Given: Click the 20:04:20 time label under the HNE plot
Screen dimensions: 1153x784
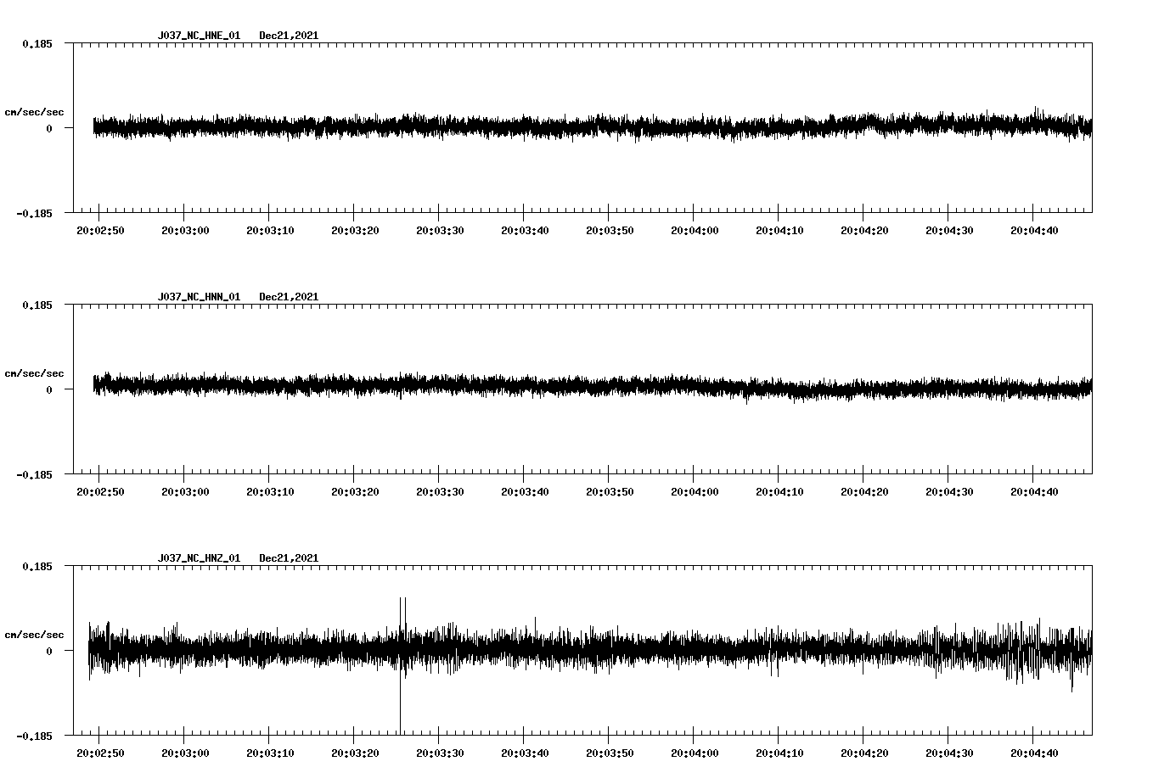Looking at the screenshot, I should coord(864,231).
